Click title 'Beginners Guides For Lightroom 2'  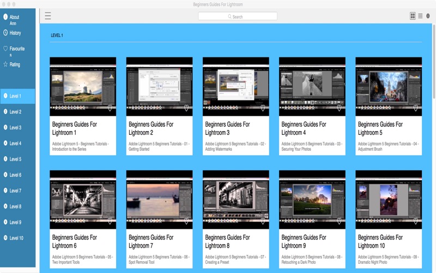click(x=151, y=128)
